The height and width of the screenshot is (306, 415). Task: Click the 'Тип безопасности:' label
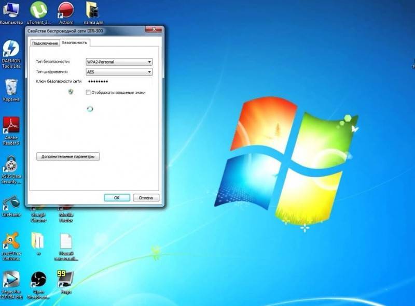coord(53,62)
